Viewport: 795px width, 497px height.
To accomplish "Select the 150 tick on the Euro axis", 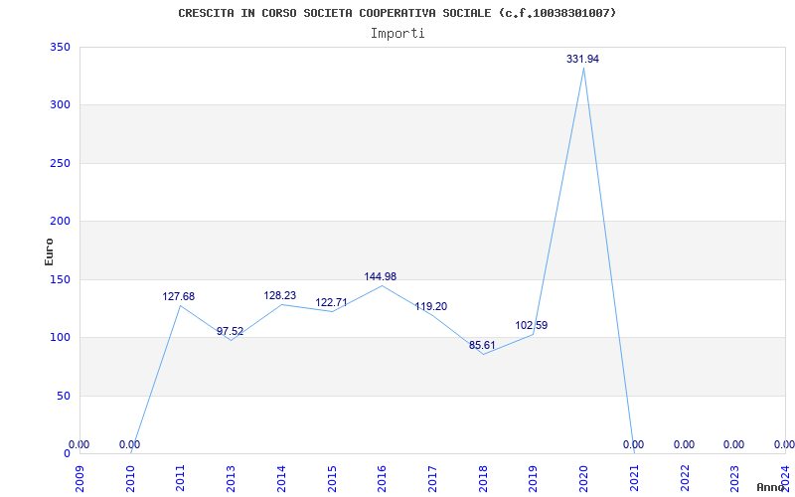I will click(60, 279).
